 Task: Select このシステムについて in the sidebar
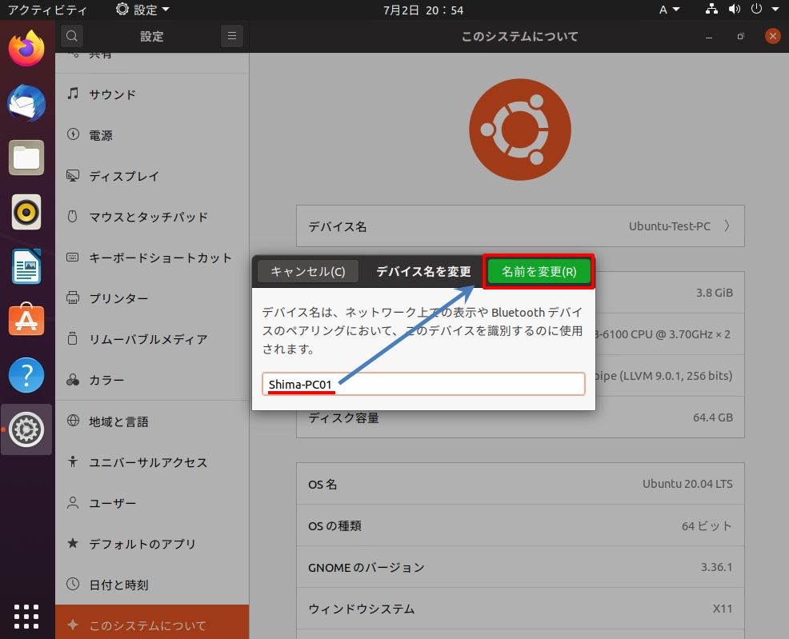[x=152, y=625]
